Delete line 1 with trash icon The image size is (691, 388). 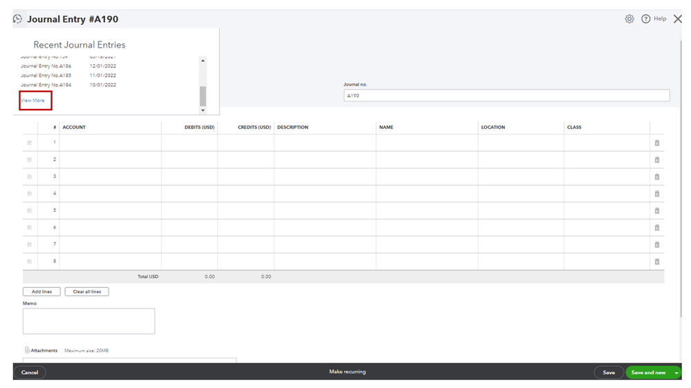pyautogui.click(x=657, y=143)
